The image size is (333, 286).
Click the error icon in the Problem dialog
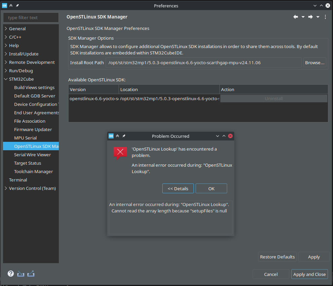pyautogui.click(x=120, y=152)
